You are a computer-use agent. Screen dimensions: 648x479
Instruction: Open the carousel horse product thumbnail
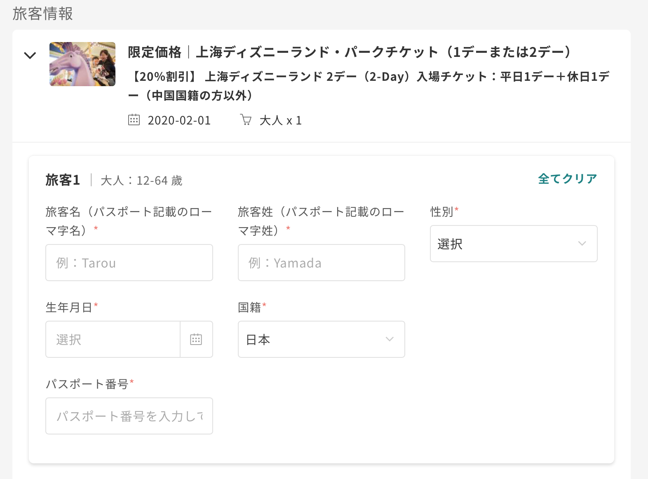coord(82,64)
